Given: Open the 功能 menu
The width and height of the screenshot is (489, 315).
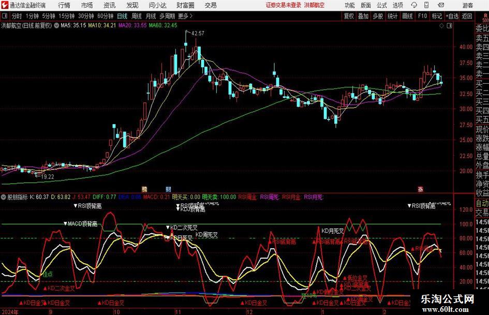Looking at the screenshot, I should pyautogui.click(x=350, y=5).
